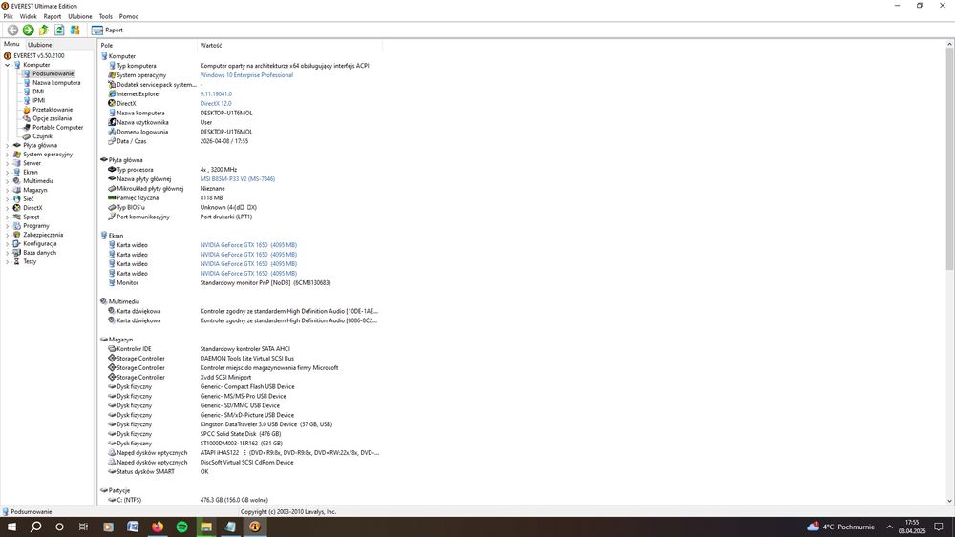
Task: Click the gray Back navigation arrow
Action: click(12, 30)
